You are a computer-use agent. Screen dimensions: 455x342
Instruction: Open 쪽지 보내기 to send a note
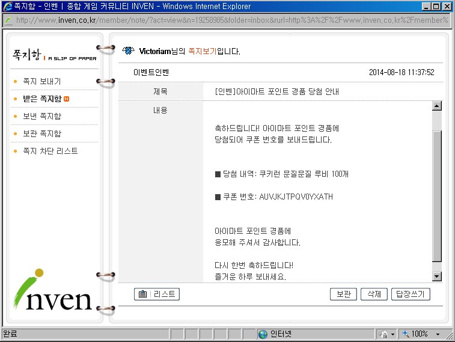[41, 81]
